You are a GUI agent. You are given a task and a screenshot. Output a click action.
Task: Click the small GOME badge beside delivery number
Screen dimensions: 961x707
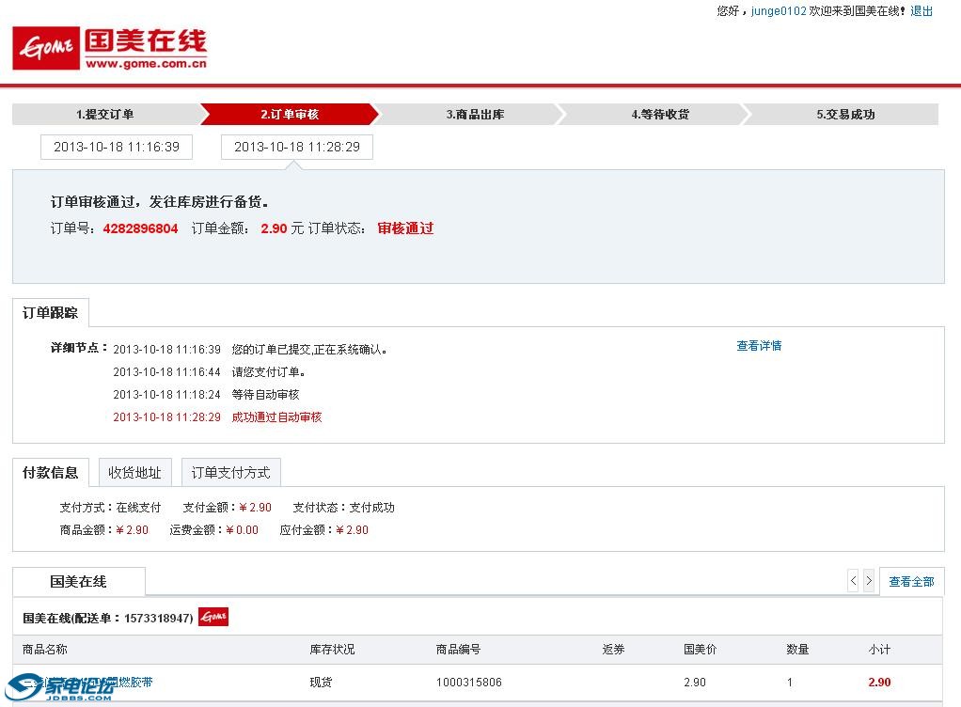pos(213,617)
